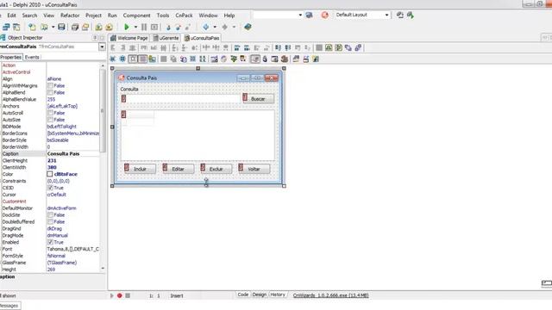Viewport: 552px width, 310px height.
Task: Toggle the AlignWithMargins checkbox
Action: click(50, 85)
